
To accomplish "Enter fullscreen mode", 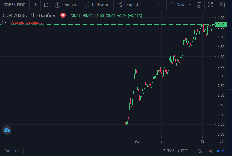I will 210,5.
